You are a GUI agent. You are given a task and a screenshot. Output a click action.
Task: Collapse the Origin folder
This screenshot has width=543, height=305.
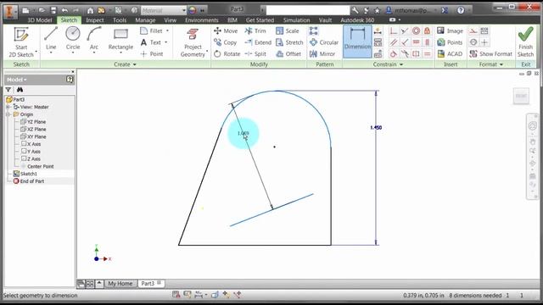[8, 114]
